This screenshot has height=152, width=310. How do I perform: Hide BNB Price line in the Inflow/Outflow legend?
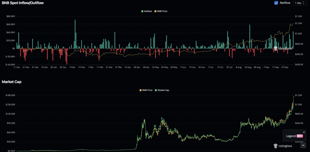pyautogui.click(x=161, y=11)
